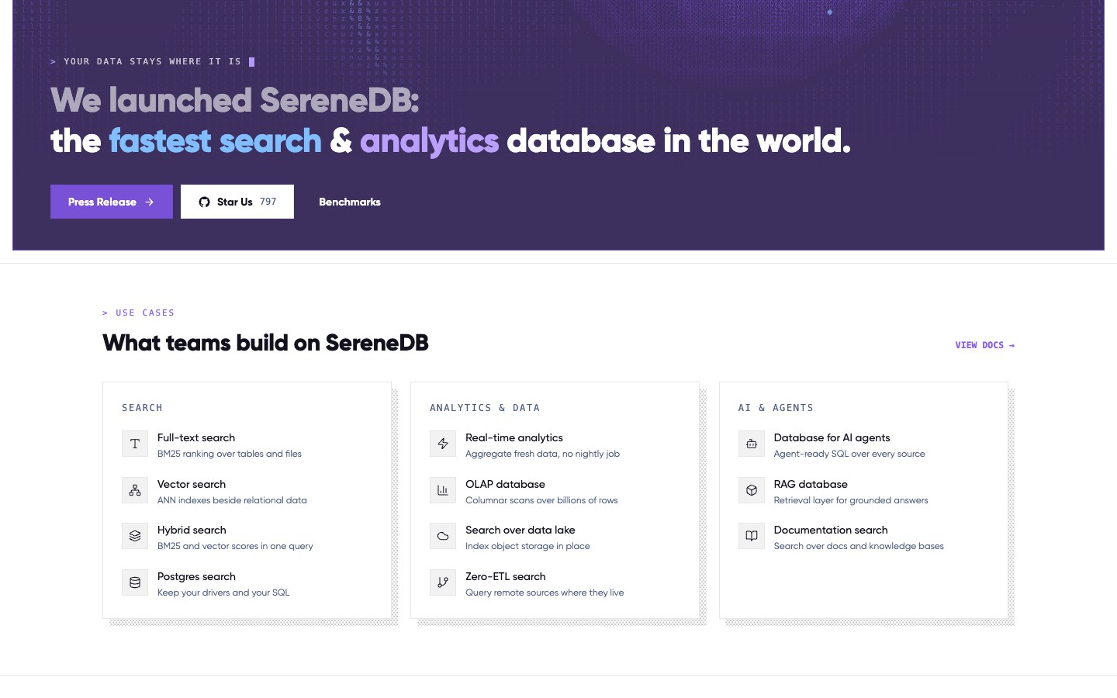Click the Postgres search database icon
Viewport: 1117px width, 698px height.
(x=135, y=582)
